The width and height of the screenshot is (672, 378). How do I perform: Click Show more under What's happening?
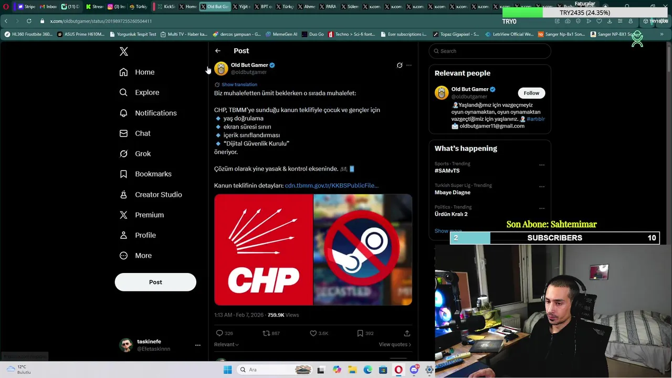pos(448,231)
